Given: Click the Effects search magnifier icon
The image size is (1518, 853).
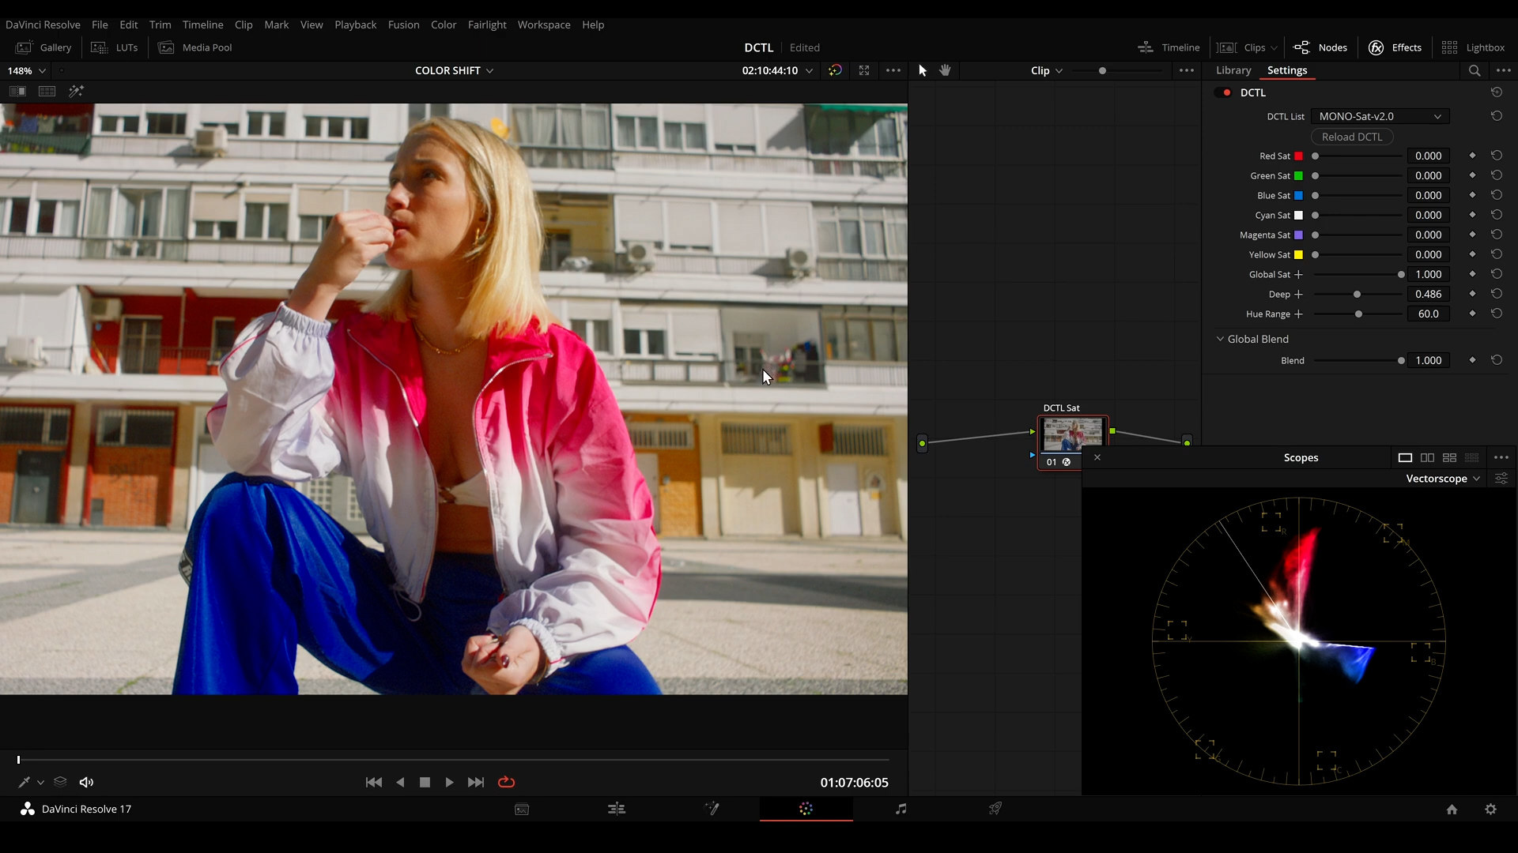Looking at the screenshot, I should coord(1475,70).
